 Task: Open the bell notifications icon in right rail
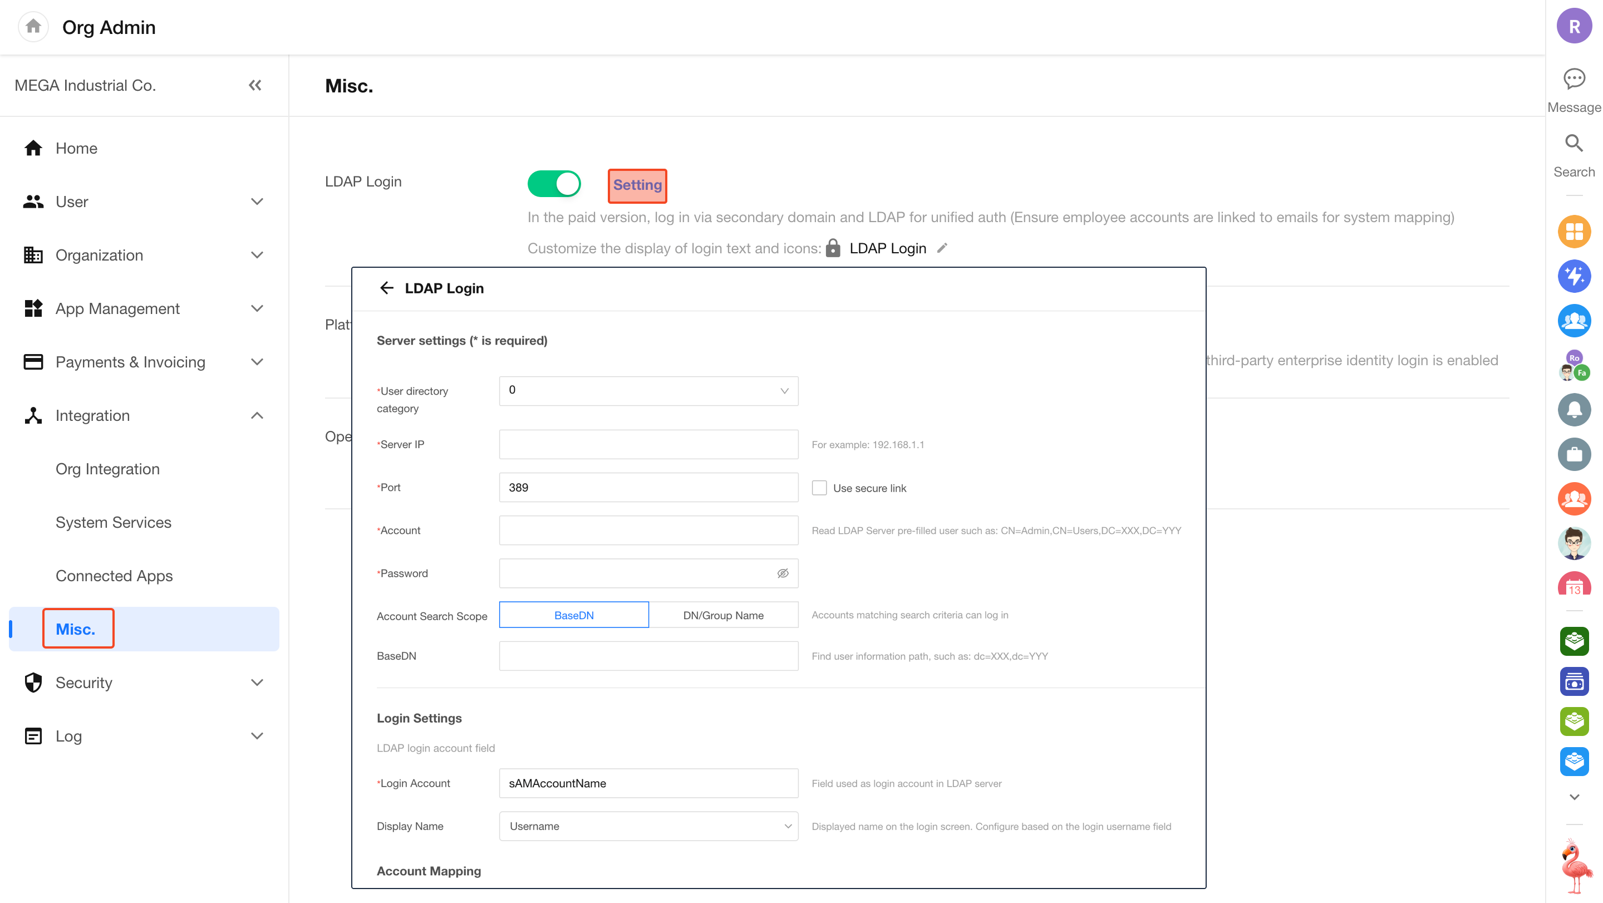[1574, 410]
